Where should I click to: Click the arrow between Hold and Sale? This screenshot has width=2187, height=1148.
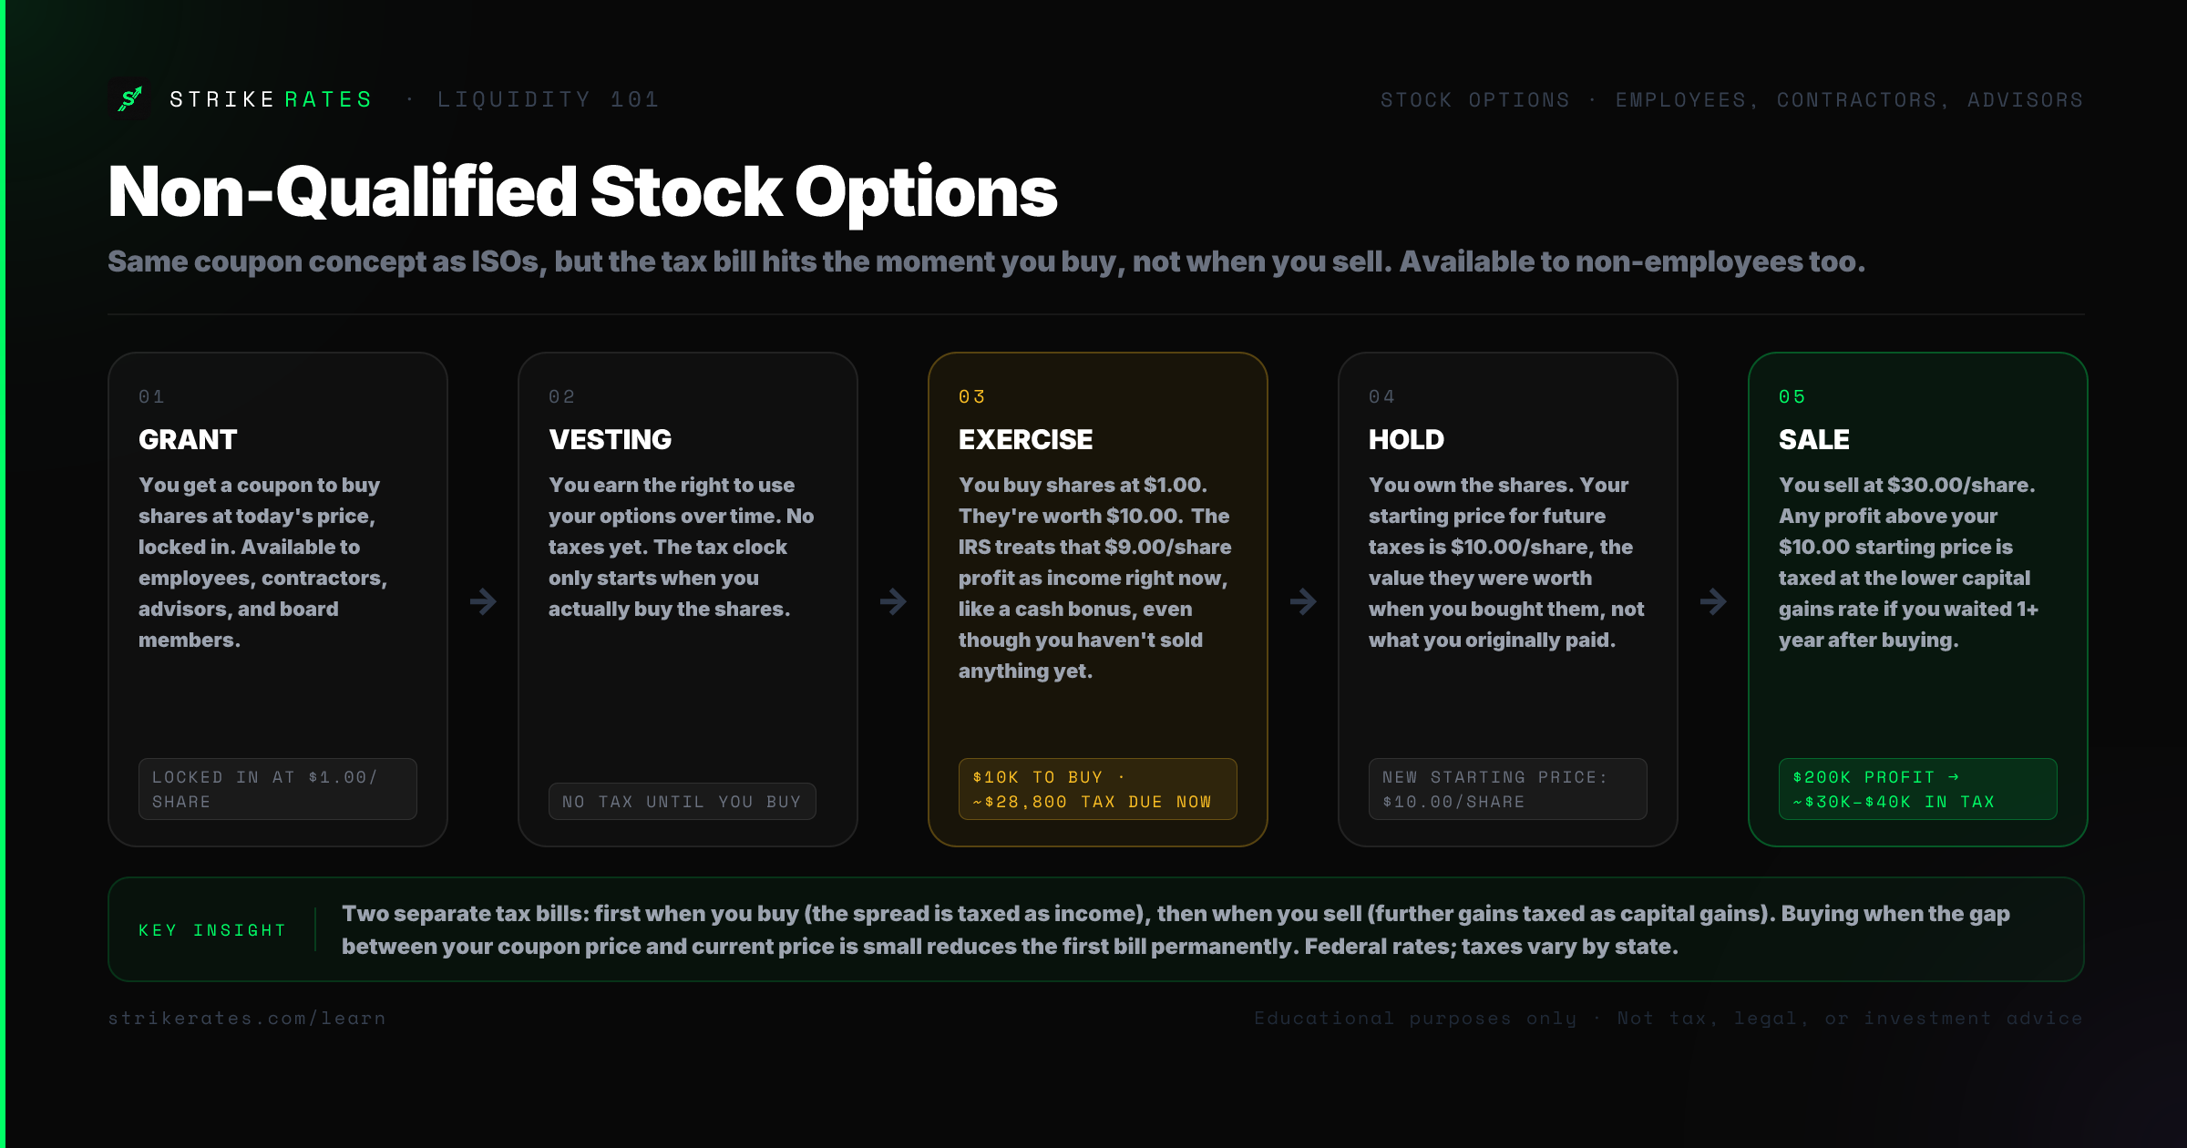1713,601
